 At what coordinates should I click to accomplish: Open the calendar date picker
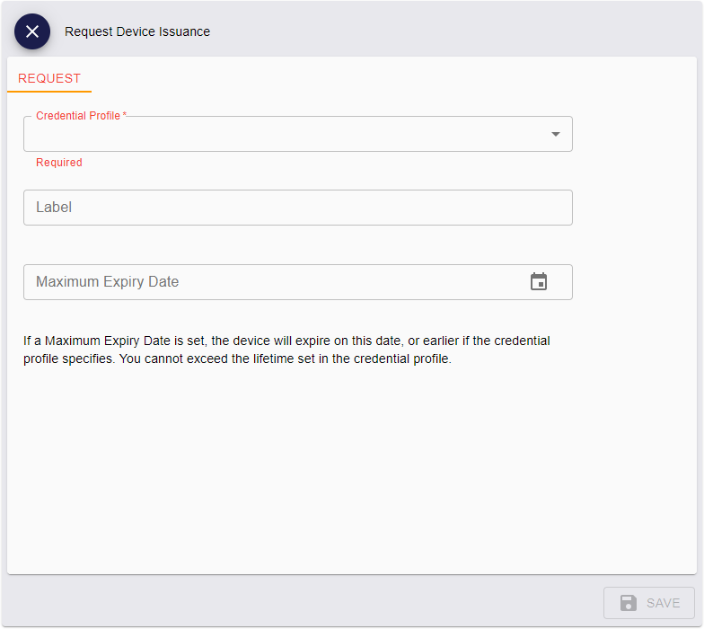click(x=539, y=282)
